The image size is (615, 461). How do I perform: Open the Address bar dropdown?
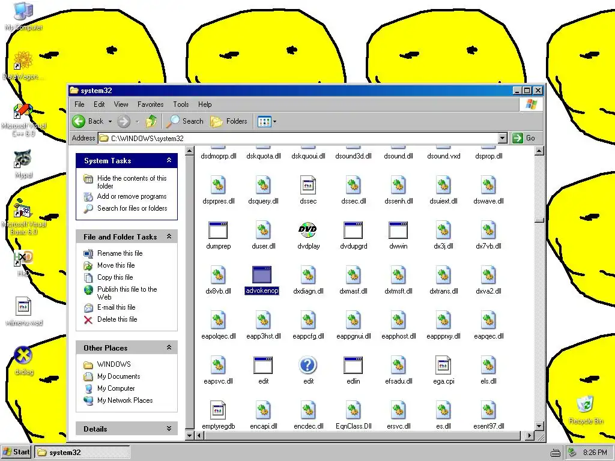503,138
